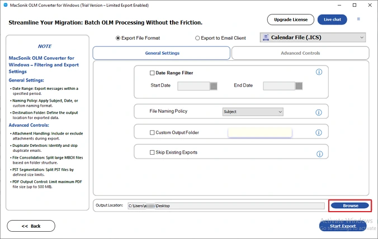Viewport: 378px width, 239px height.
Task: Click the Start Date input field
Action: [193, 86]
